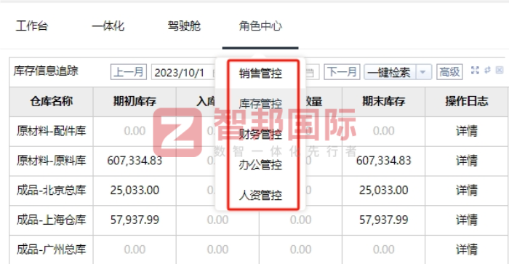This screenshot has height=264, width=509.
Task: Click closing stock 607,334.83 for 原材料-原料库
Action: pyautogui.click(x=383, y=161)
